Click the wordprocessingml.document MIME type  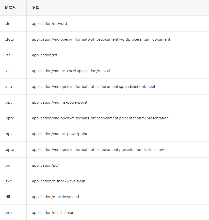(x=101, y=39)
